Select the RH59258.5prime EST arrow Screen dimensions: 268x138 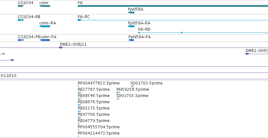(x=118, y=93)
